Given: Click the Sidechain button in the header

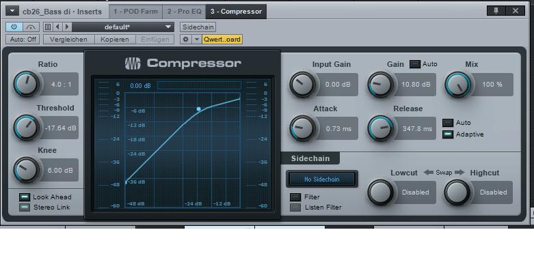Looking at the screenshot, I should (x=198, y=27).
